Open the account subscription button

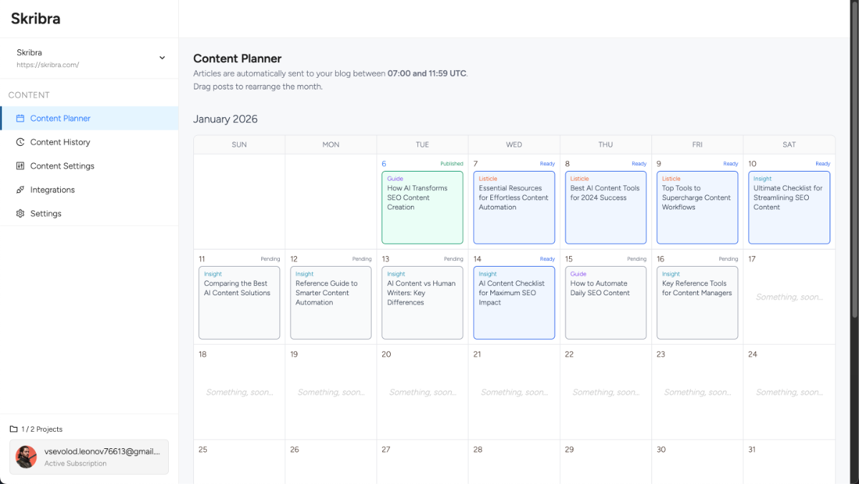[x=89, y=457]
